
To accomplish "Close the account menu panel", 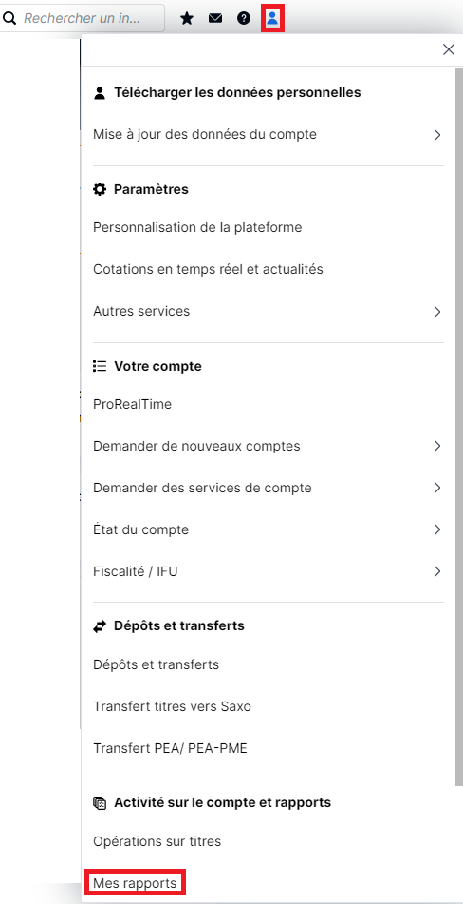I will click(449, 49).
